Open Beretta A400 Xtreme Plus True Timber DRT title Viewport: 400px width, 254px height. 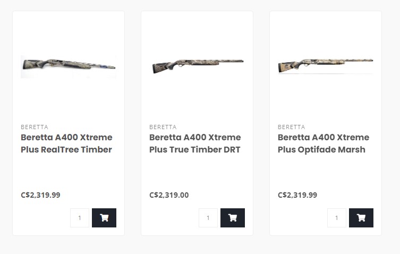[x=195, y=143]
